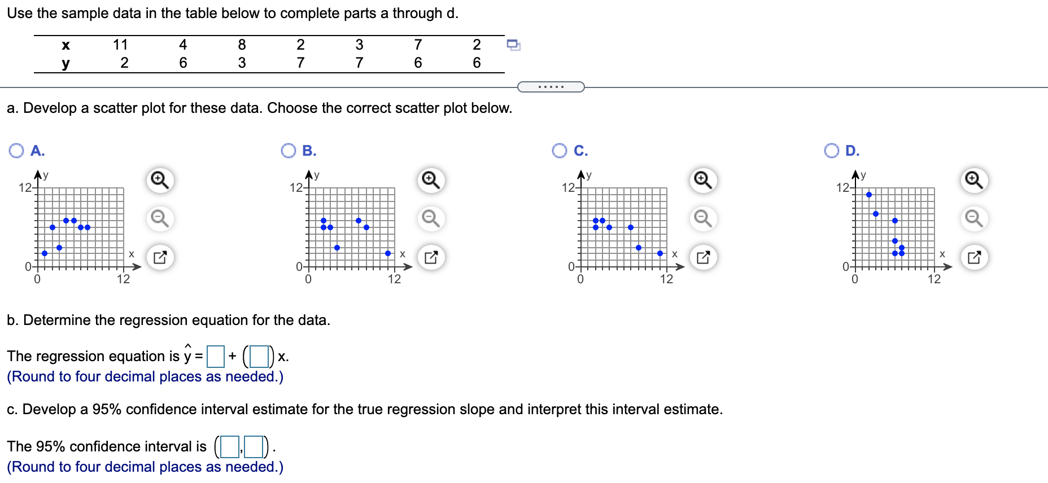Select answer choice D
The width and height of the screenshot is (1048, 483).
[x=831, y=150]
